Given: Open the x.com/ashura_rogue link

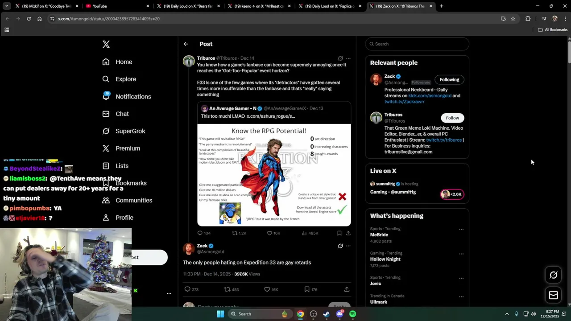Looking at the screenshot, I should [x=271, y=116].
